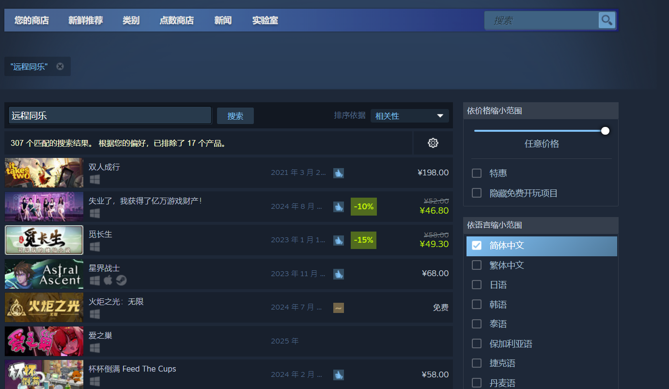Click the 觅长生 game thumbnail
Viewport: 669px width, 389px height.
(44, 240)
